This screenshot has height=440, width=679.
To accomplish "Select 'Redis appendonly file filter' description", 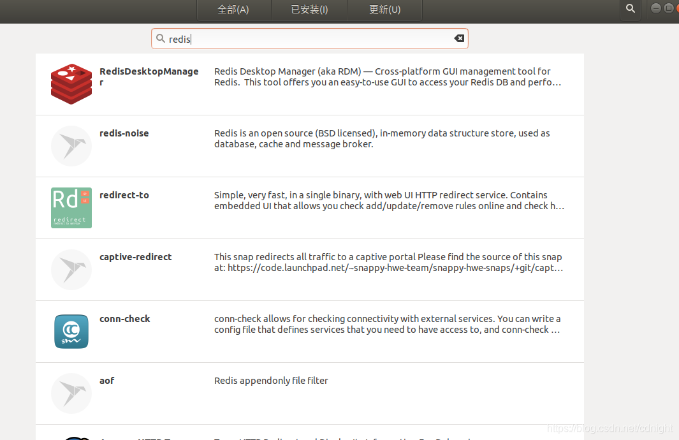I will click(271, 381).
